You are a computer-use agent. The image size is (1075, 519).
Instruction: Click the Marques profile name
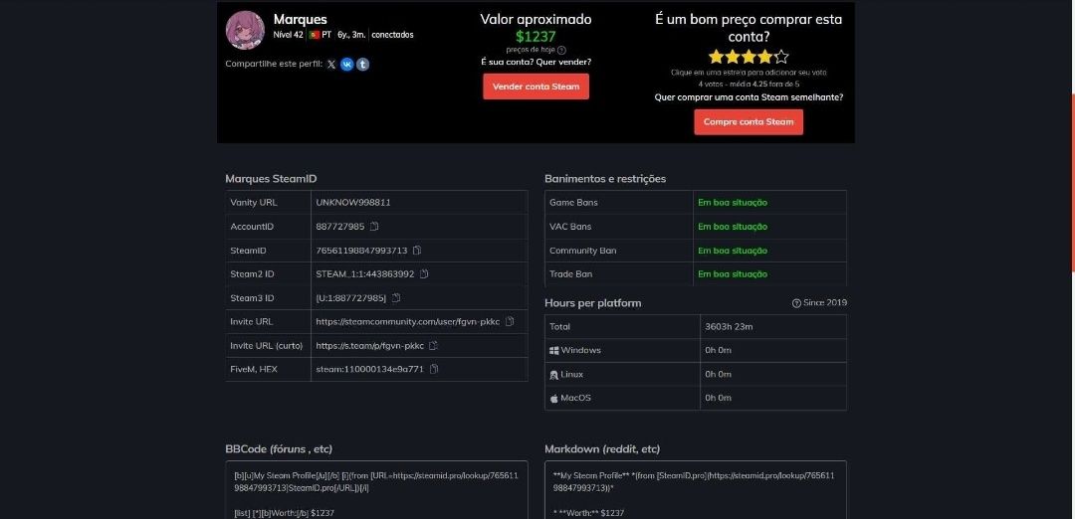301,19
